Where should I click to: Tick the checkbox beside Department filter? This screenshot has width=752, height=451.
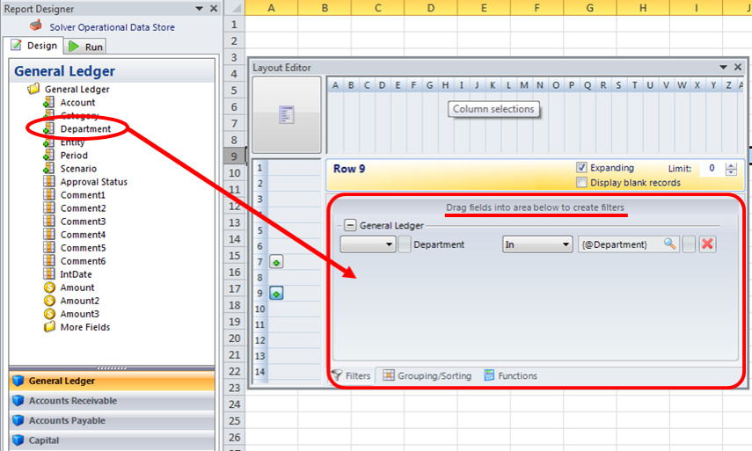405,244
